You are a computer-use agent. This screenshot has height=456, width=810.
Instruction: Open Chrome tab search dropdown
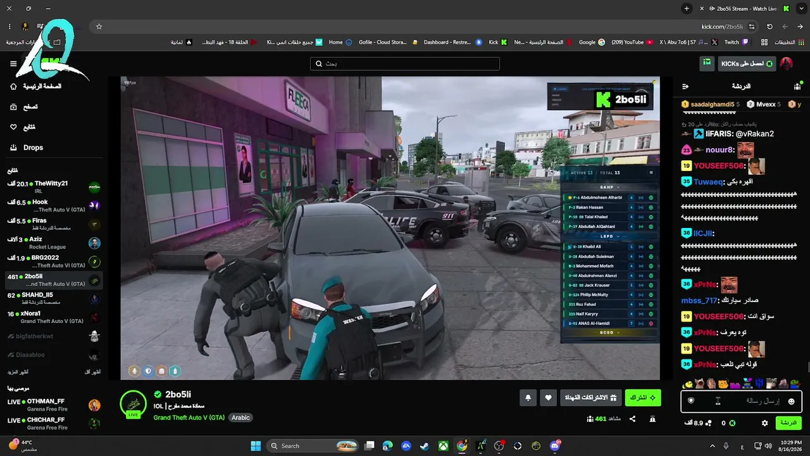pyautogui.click(x=801, y=8)
